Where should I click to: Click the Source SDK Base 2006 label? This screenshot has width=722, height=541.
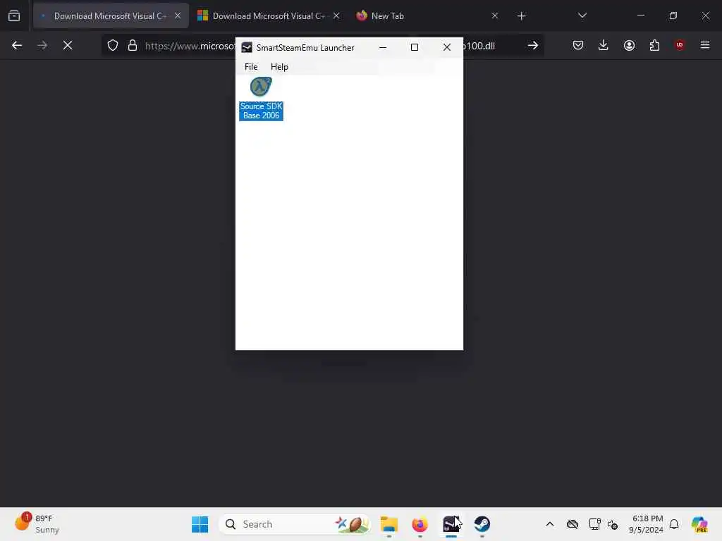261,111
